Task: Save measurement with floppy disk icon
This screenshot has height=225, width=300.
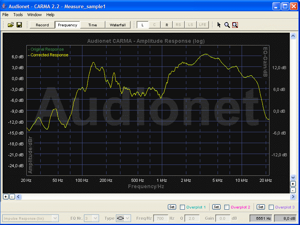Action: pyautogui.click(x=19, y=25)
